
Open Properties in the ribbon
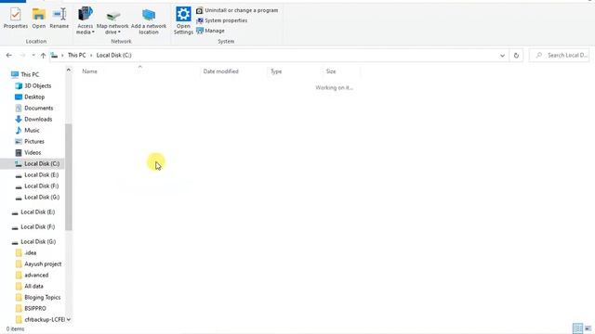16,19
